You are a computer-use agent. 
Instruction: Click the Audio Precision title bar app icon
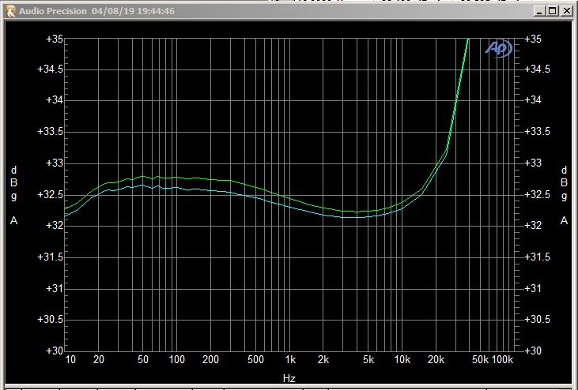pos(11,11)
